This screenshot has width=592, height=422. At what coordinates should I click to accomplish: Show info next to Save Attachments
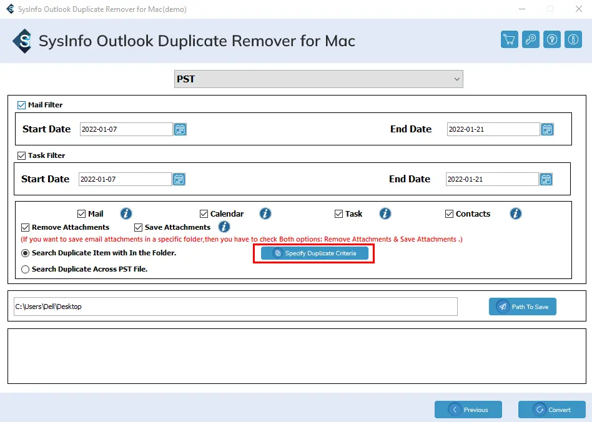click(x=224, y=227)
